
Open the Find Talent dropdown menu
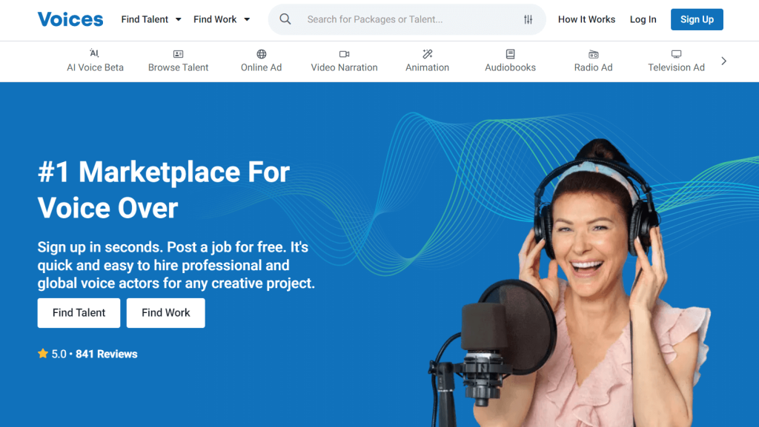pyautogui.click(x=151, y=19)
